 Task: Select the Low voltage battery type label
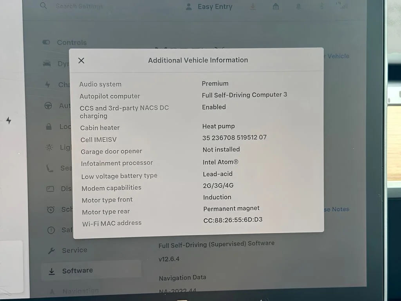(119, 176)
